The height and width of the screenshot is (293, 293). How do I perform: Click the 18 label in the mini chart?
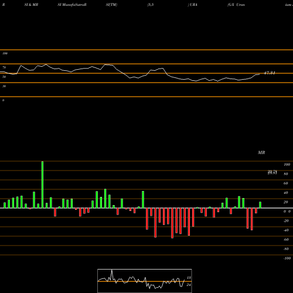pyautogui.click(x=189, y=278)
